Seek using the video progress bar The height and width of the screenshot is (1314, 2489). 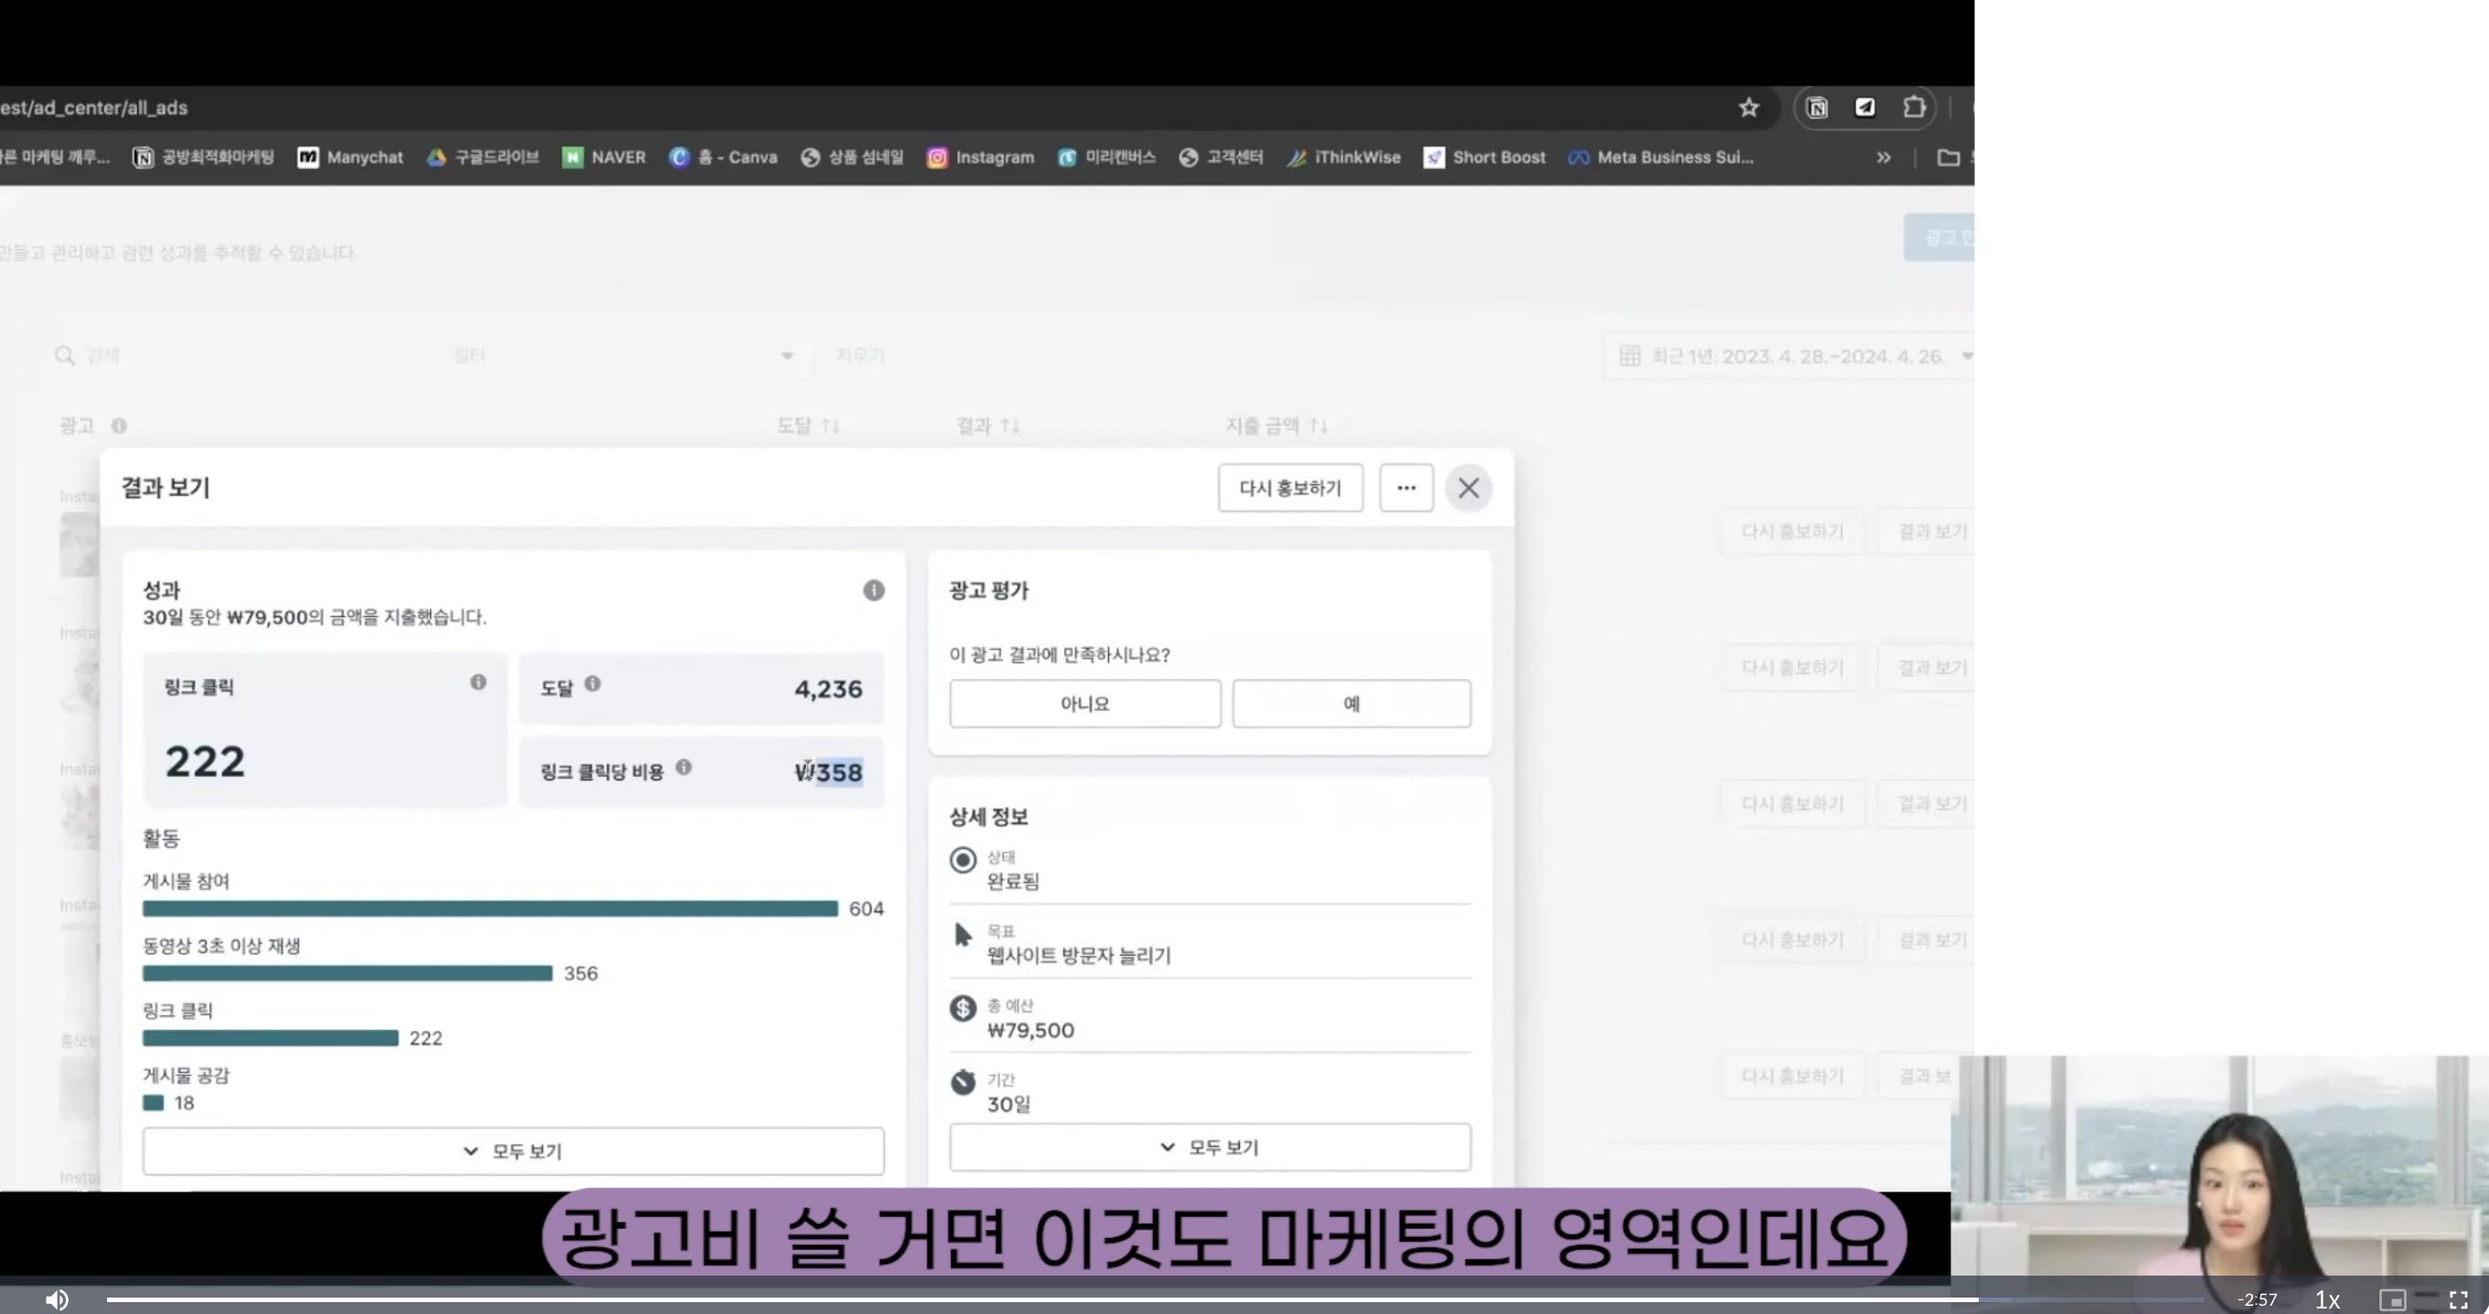tap(1155, 1299)
